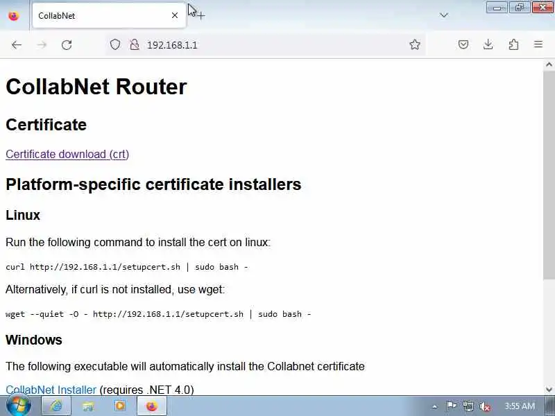Open the network status tray icon
Viewport: 555px width, 416px height.
click(x=468, y=406)
